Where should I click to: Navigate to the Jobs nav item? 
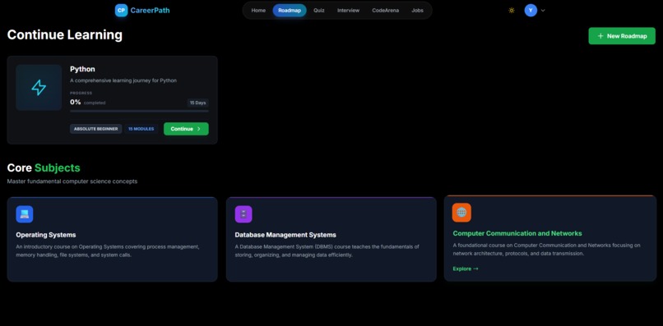click(417, 11)
